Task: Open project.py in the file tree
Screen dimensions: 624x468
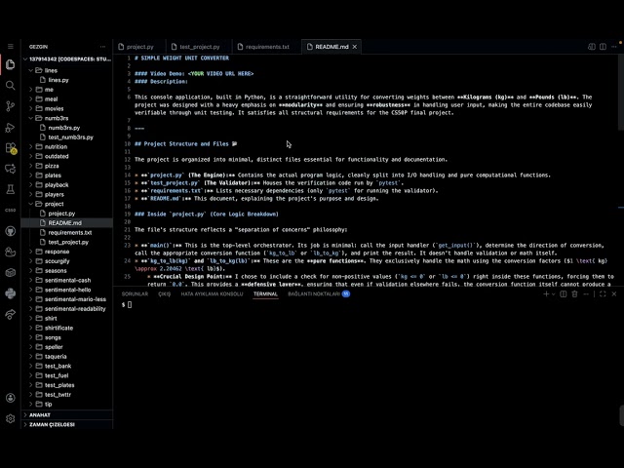Action: click(67, 214)
